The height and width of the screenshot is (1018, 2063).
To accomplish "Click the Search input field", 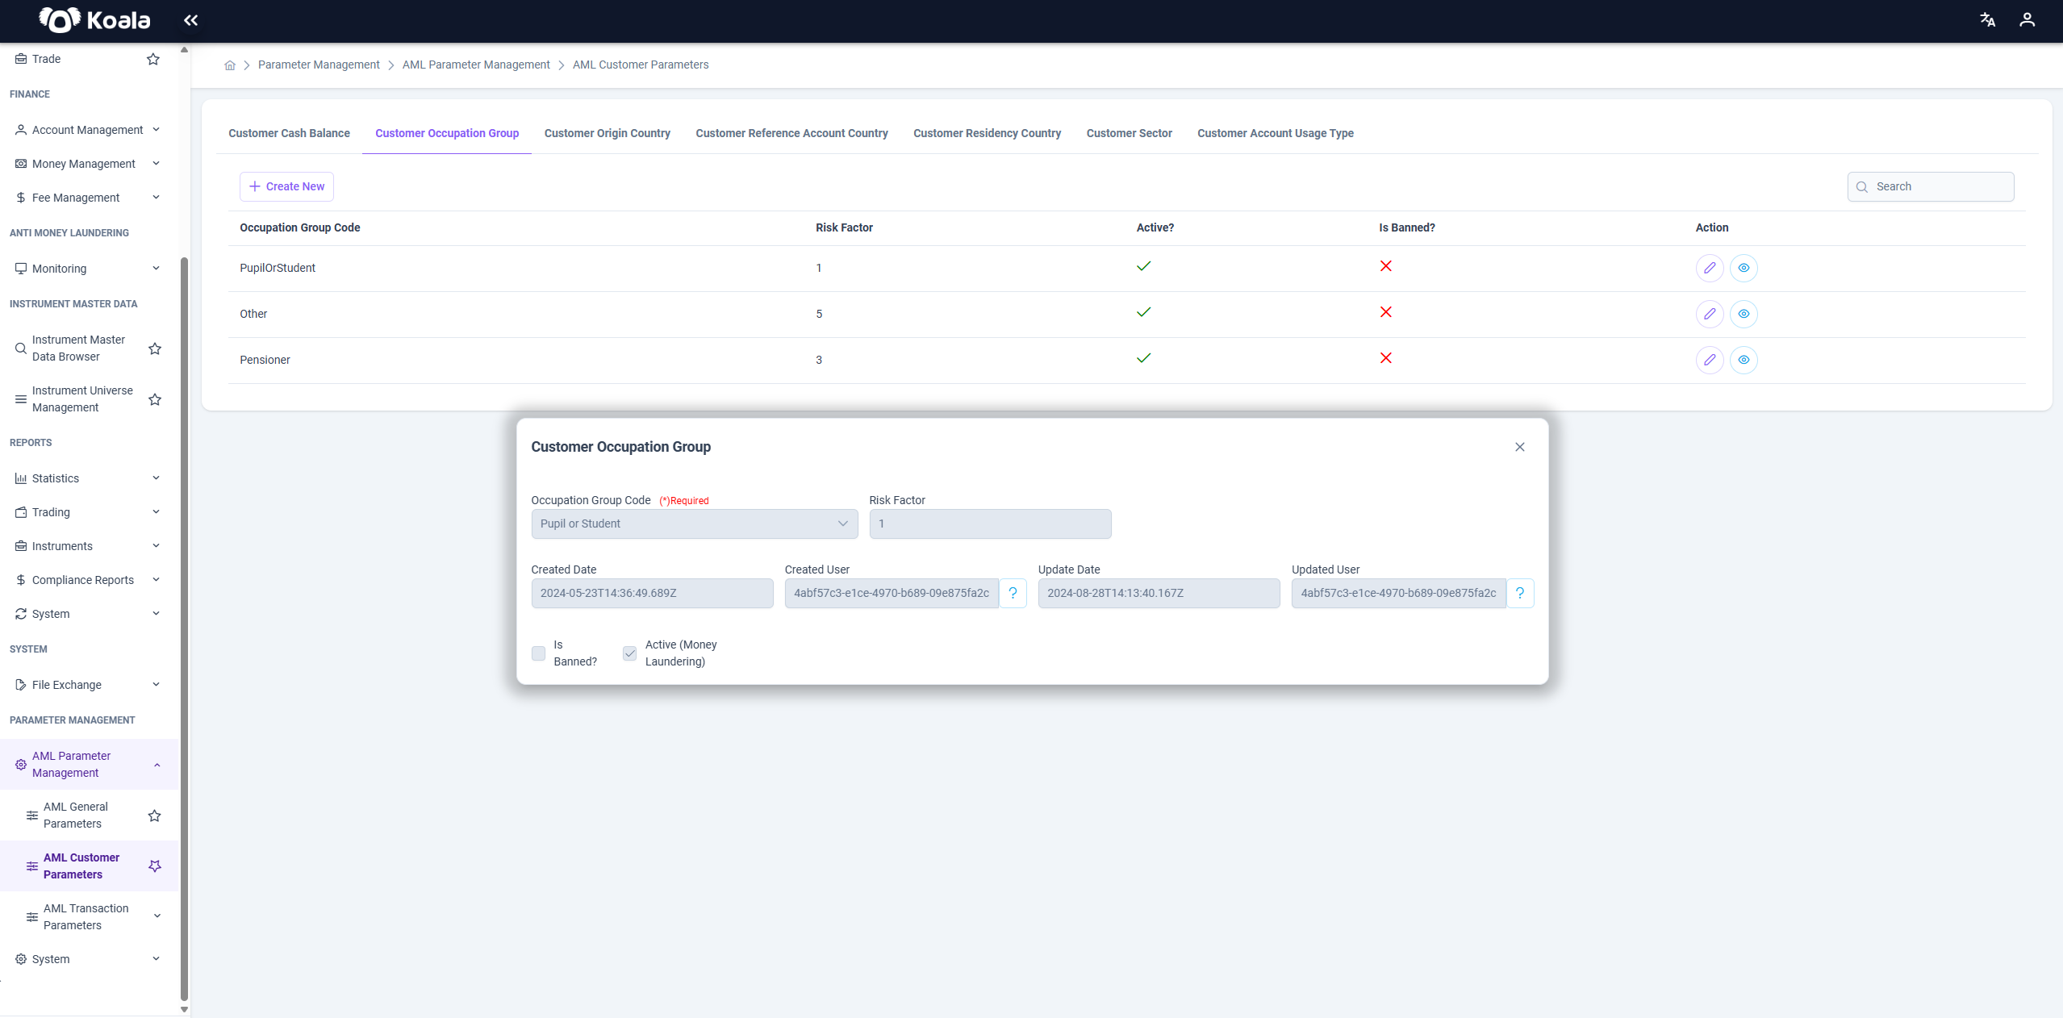I will [1930, 186].
